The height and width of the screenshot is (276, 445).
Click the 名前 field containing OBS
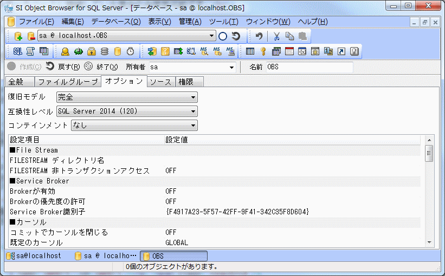pyautogui.click(x=308, y=67)
